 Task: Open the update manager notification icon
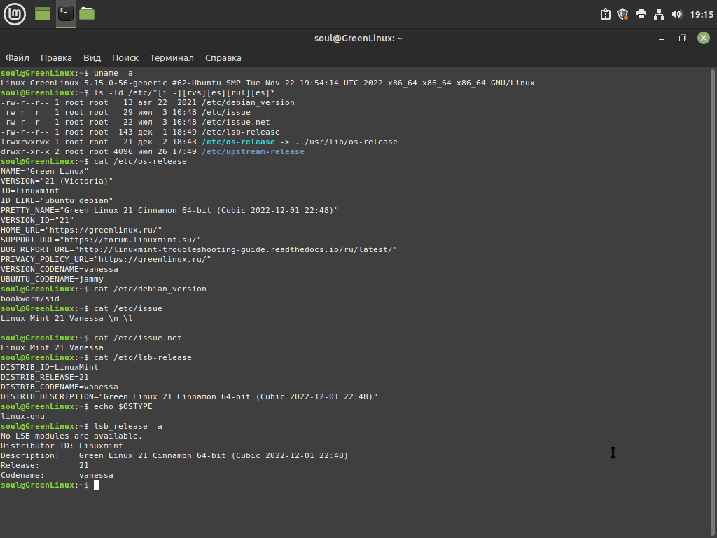[x=606, y=14]
